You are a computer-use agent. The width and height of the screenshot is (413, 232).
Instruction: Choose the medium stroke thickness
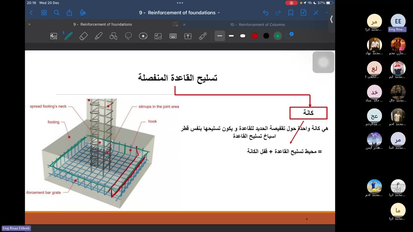click(x=231, y=36)
